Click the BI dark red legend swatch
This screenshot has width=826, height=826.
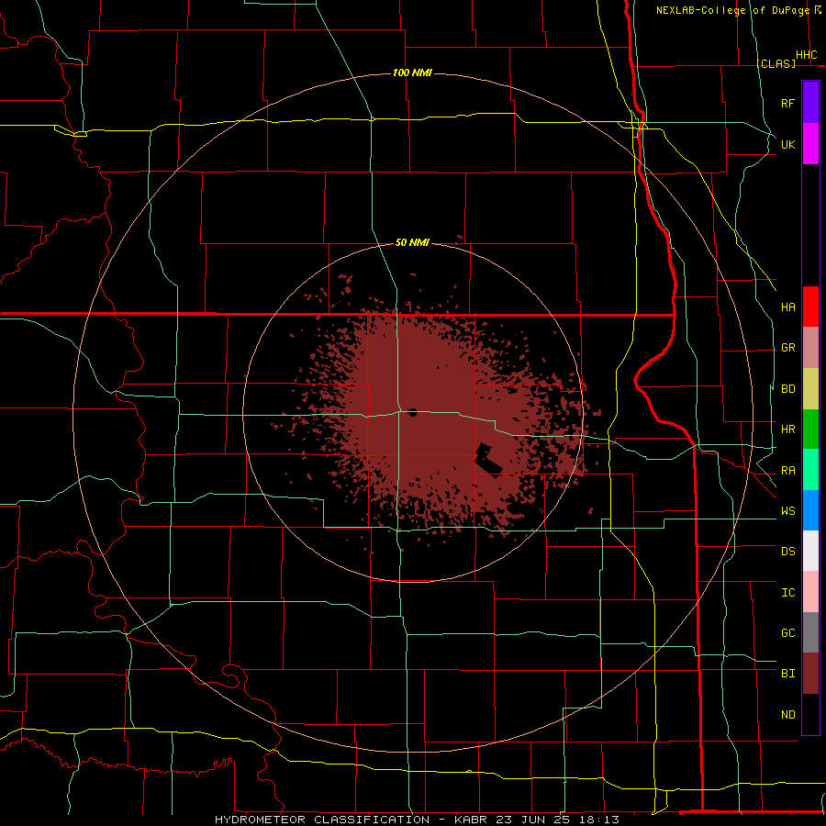[x=810, y=674]
